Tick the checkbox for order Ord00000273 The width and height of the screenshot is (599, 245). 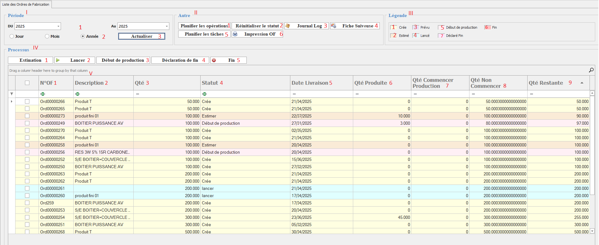(27, 116)
